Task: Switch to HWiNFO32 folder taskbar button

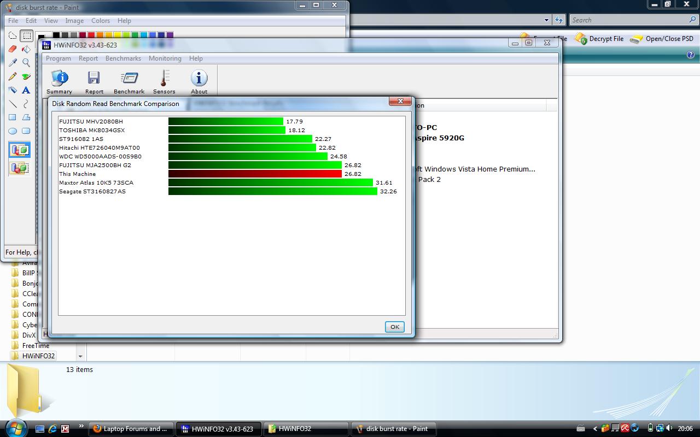Action: point(307,429)
